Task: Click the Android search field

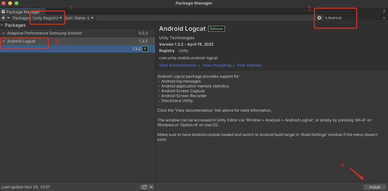Action: 355,18
